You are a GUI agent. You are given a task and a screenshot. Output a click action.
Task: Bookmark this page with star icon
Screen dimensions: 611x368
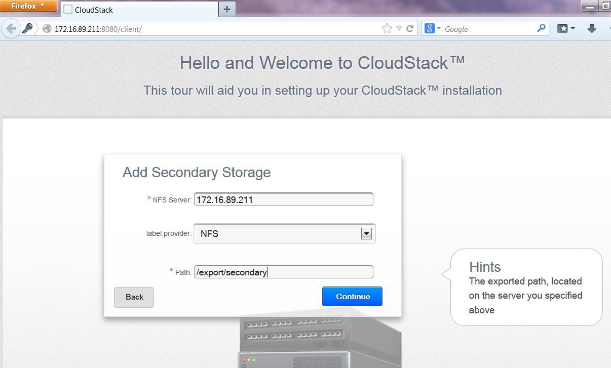point(387,29)
